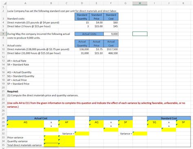Click the yellow AQ cell under Actual Cost
Viewport: 193px width, 149px height.
tap(25, 122)
